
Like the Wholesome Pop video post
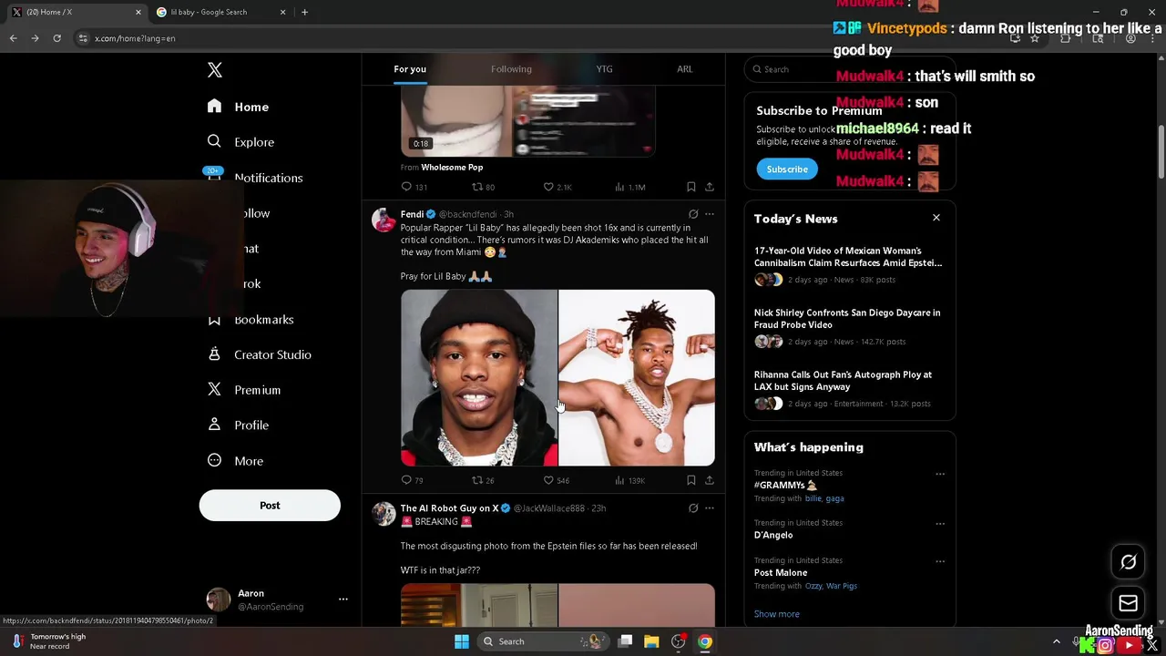pos(548,187)
